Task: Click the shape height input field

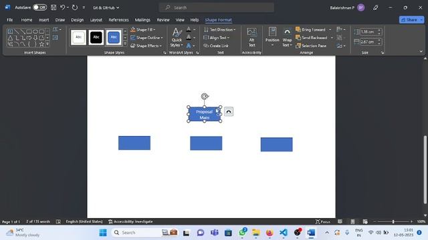Action: (x=368, y=31)
